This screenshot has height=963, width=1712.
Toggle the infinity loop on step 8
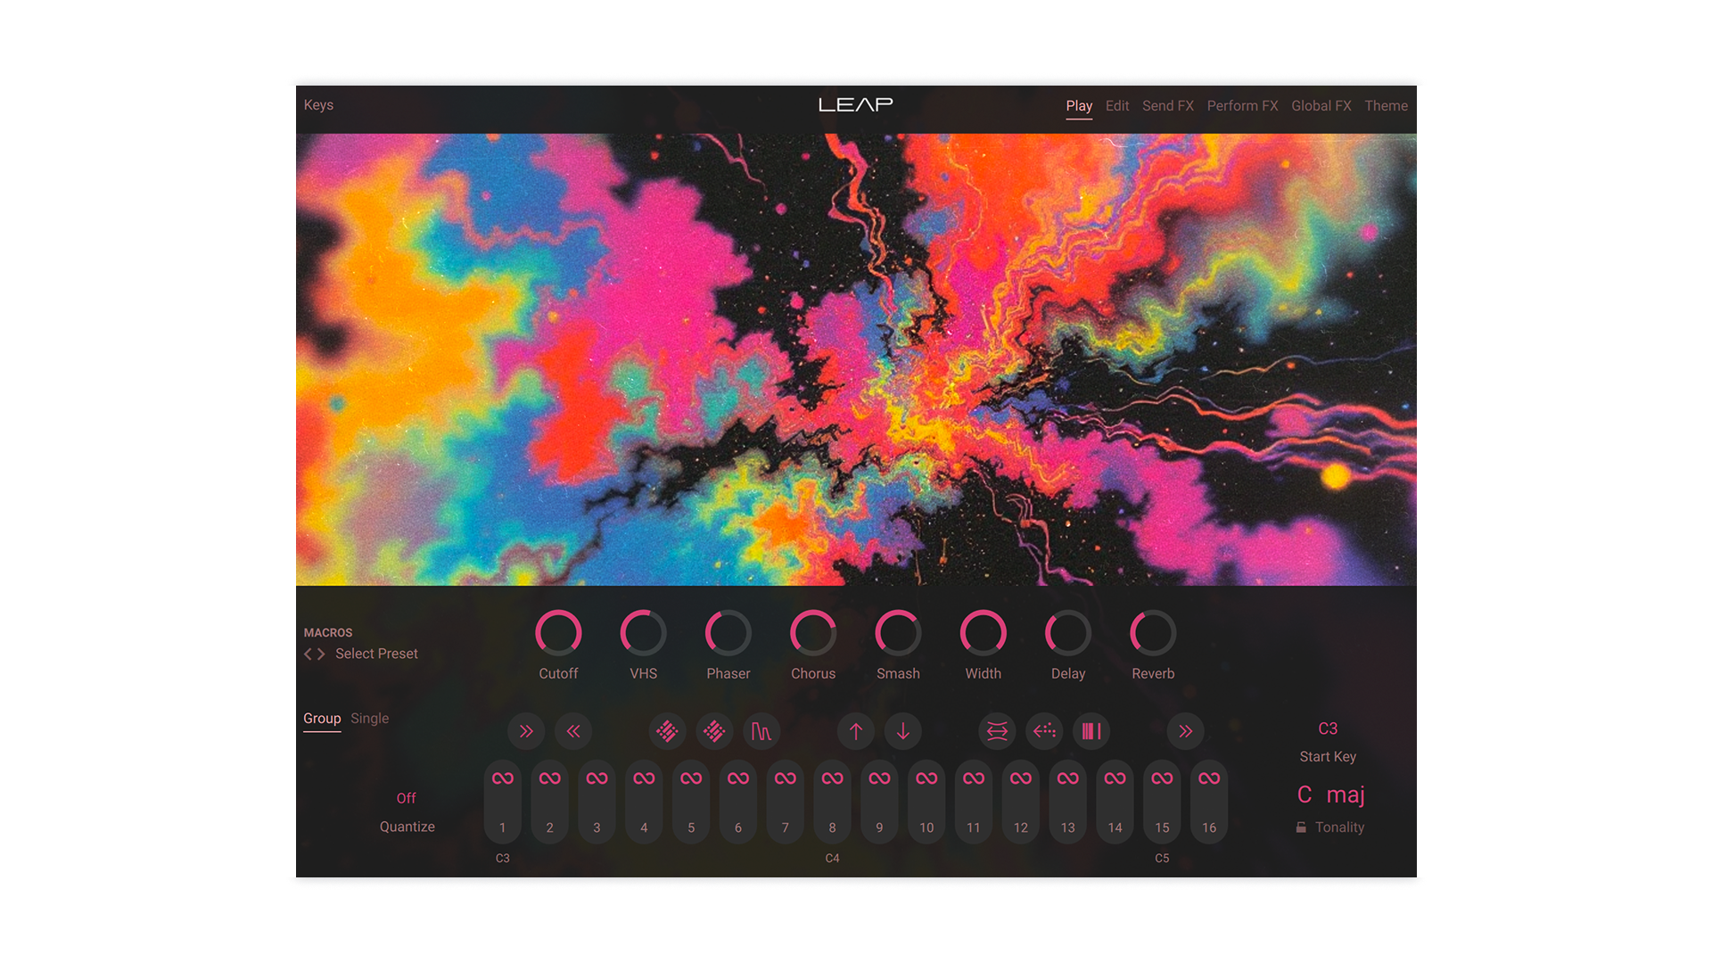pos(832,778)
